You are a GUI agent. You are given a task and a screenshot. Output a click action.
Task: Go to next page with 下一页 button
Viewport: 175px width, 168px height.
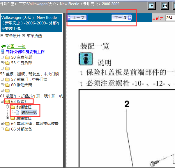[x=121, y=17]
